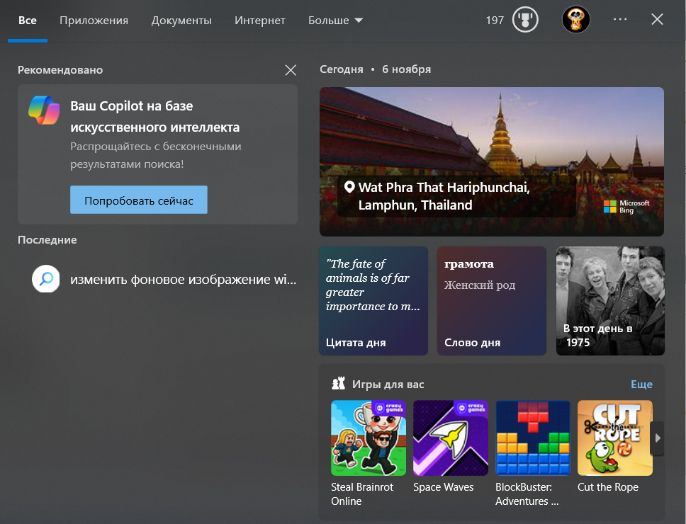Dismiss the Рекомендовано section

click(x=291, y=70)
